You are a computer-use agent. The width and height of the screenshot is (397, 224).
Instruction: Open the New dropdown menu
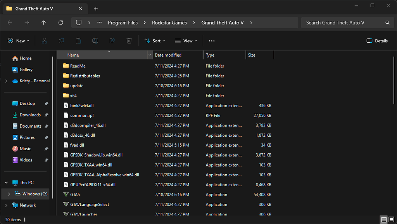click(19, 41)
